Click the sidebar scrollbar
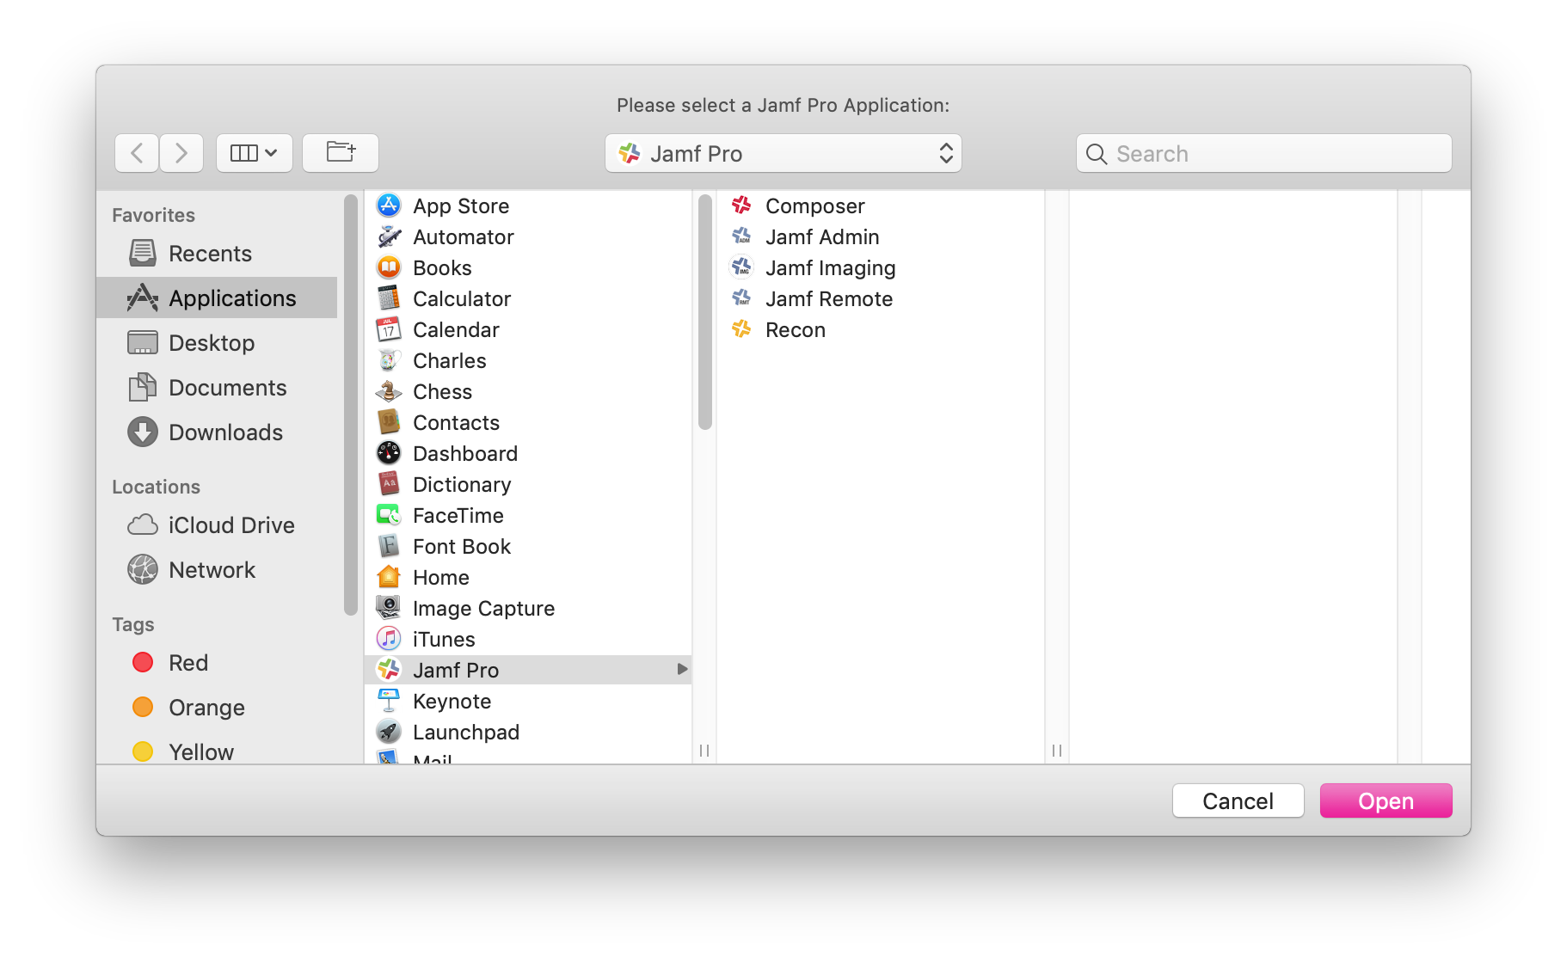Viewport: 1567px width, 963px height. (350, 404)
